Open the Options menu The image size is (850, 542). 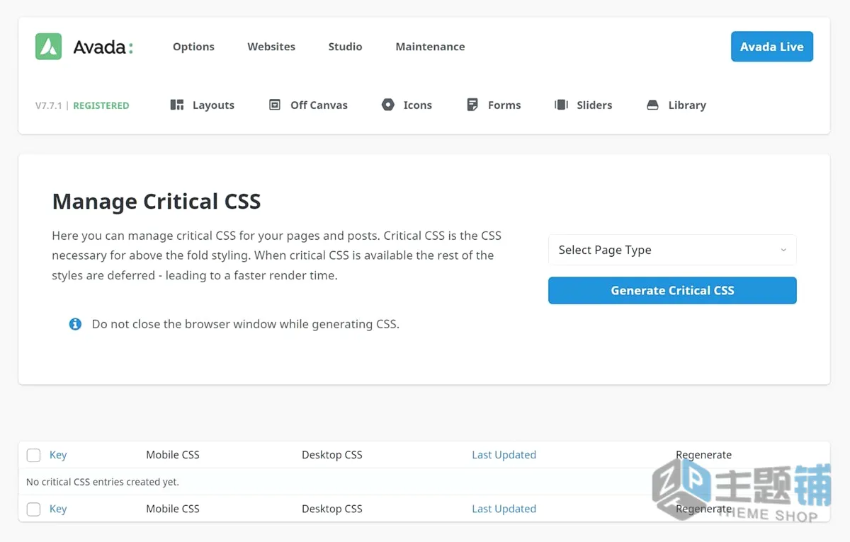(193, 47)
